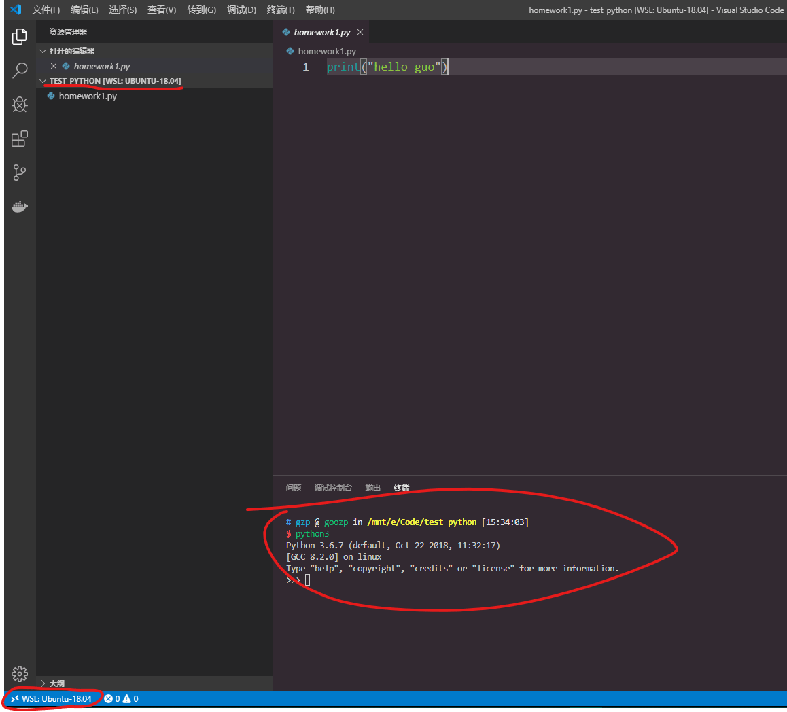Screen dimensions: 787x712
Task: Click the terminal path /mnt/e/Code/test_python
Action: tap(422, 522)
